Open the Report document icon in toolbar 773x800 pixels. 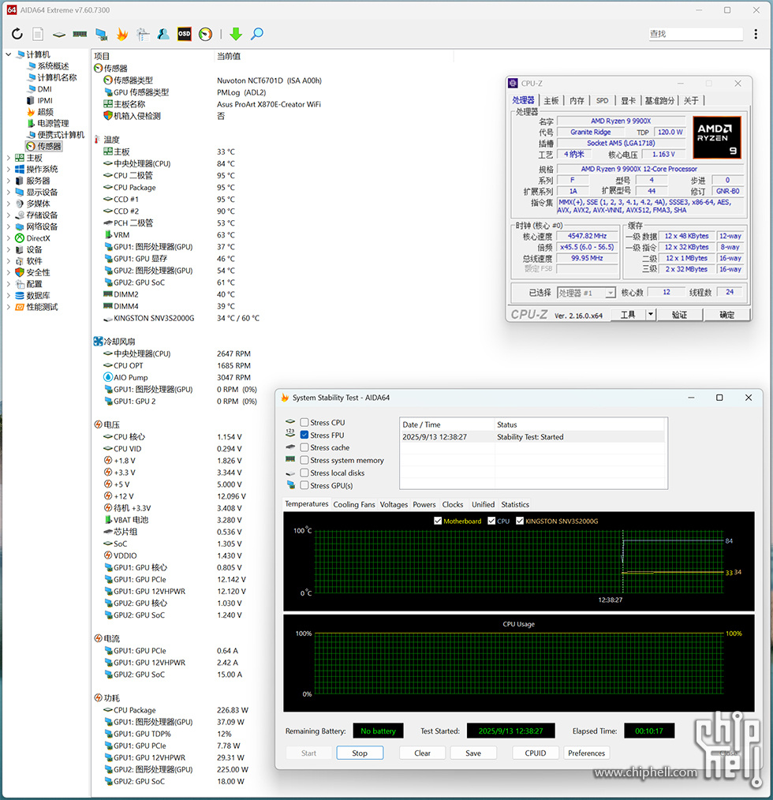[x=38, y=34]
